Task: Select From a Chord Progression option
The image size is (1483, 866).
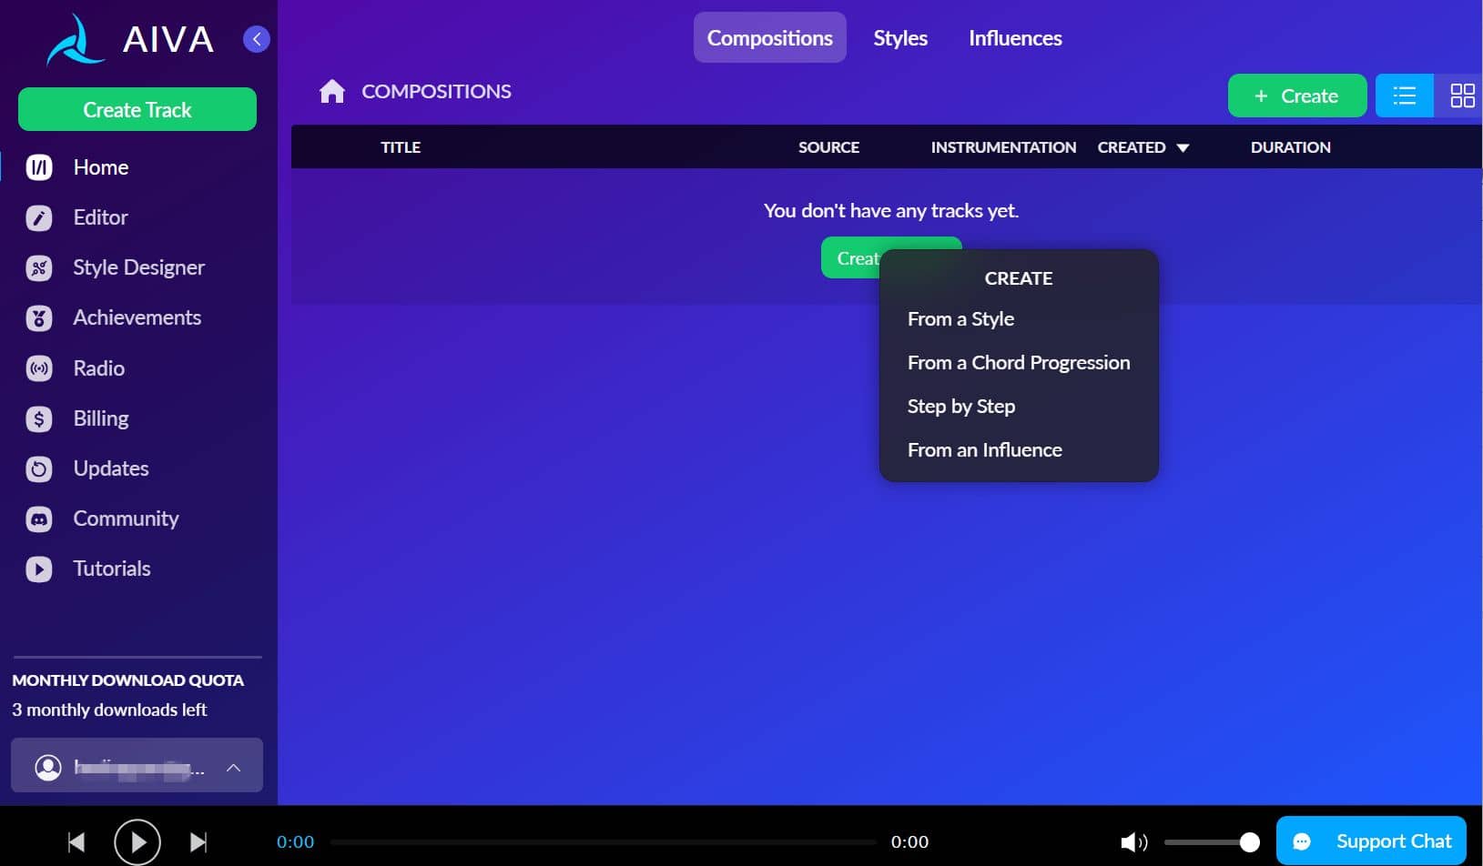Action: point(1018,362)
